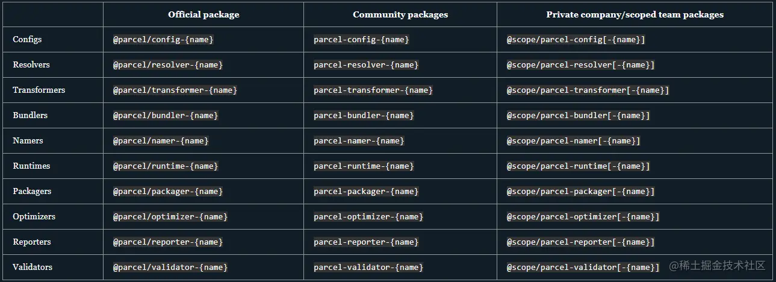The height and width of the screenshot is (282, 776).
Task: Select parcel-bundler-{name} code text
Action: 364,116
